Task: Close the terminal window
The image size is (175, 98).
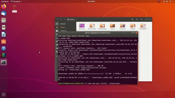Action: 137,33
